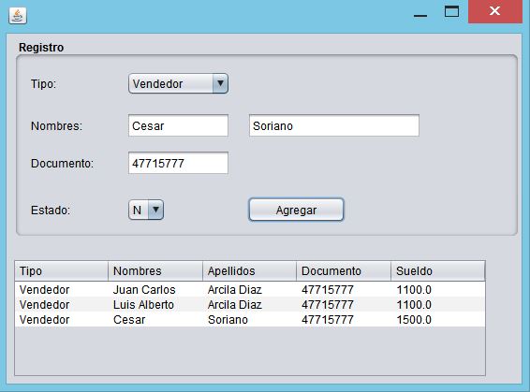This screenshot has width=530, height=392.
Task: Click the Sueldo column header
Action: 437,271
